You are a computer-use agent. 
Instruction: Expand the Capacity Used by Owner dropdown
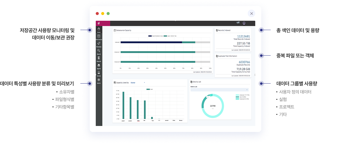point(138,82)
